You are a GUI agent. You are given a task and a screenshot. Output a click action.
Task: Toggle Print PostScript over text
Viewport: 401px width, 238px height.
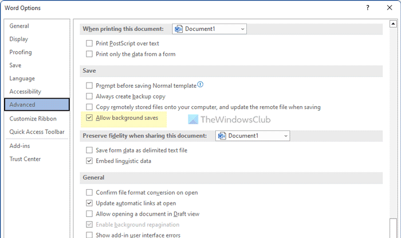89,43
